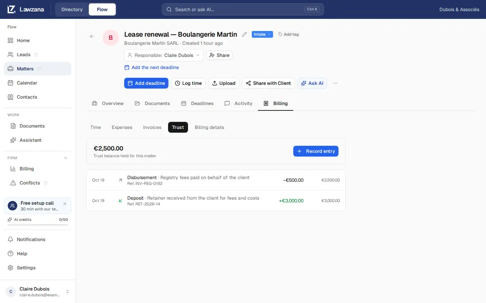Switch to the Overview tab
486x303 pixels.
tap(108, 103)
